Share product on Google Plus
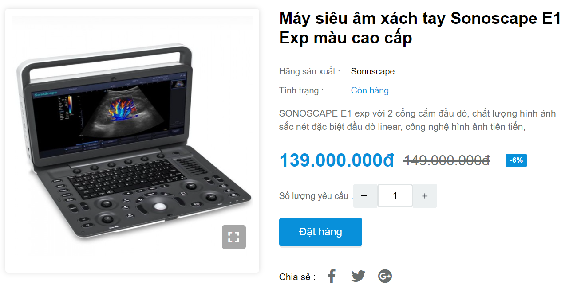 click(385, 276)
